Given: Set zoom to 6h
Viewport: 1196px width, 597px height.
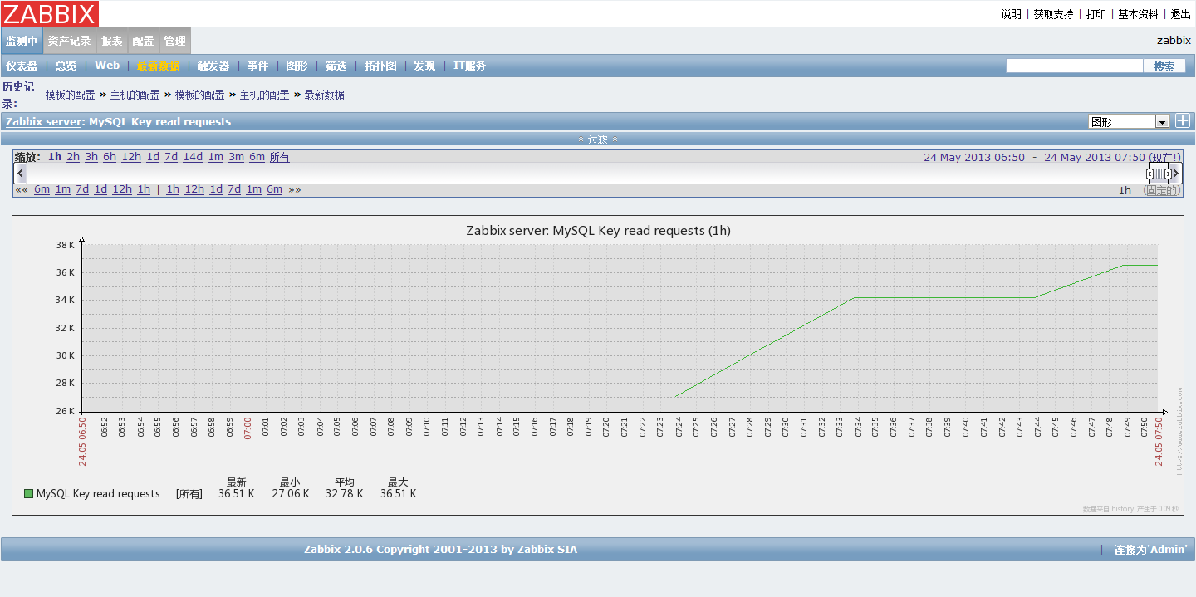Looking at the screenshot, I should [x=110, y=157].
